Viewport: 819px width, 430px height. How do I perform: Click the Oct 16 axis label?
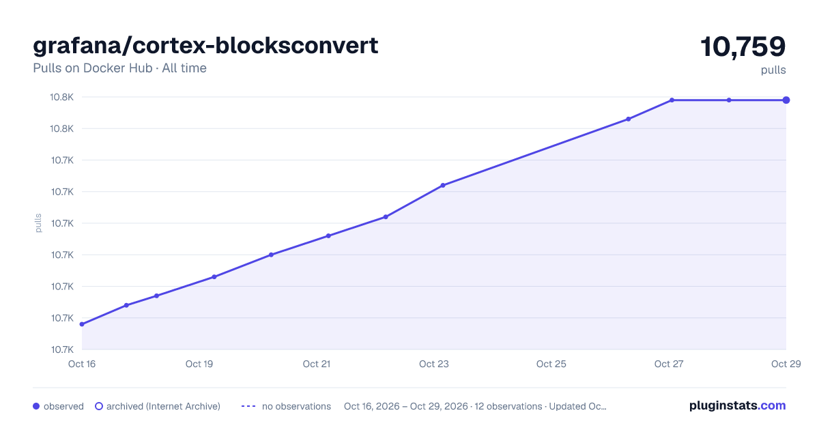tap(82, 364)
